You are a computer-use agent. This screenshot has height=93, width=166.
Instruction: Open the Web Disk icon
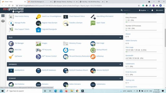pyautogui.click(x=11, y=50)
